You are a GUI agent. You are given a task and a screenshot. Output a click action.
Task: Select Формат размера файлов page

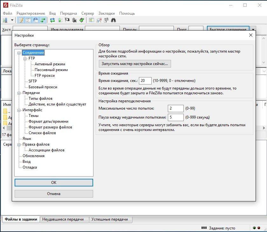tap(50, 127)
